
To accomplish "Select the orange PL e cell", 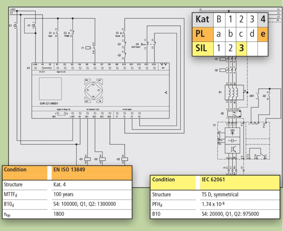I will (263, 34).
